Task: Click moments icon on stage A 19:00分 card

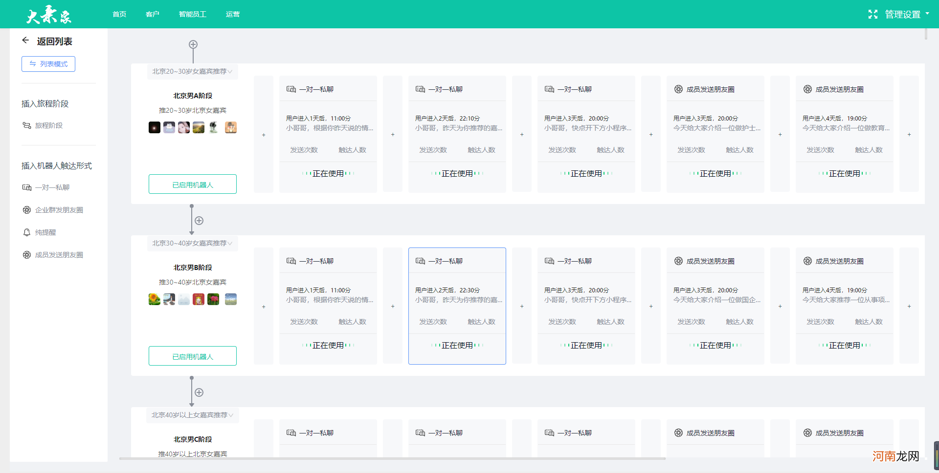Action: pos(807,89)
